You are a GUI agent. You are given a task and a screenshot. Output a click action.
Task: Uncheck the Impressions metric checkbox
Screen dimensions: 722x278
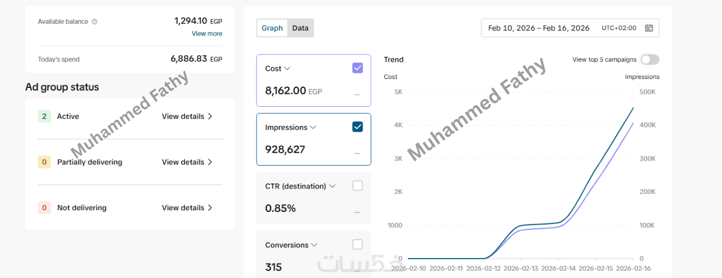[x=358, y=127]
